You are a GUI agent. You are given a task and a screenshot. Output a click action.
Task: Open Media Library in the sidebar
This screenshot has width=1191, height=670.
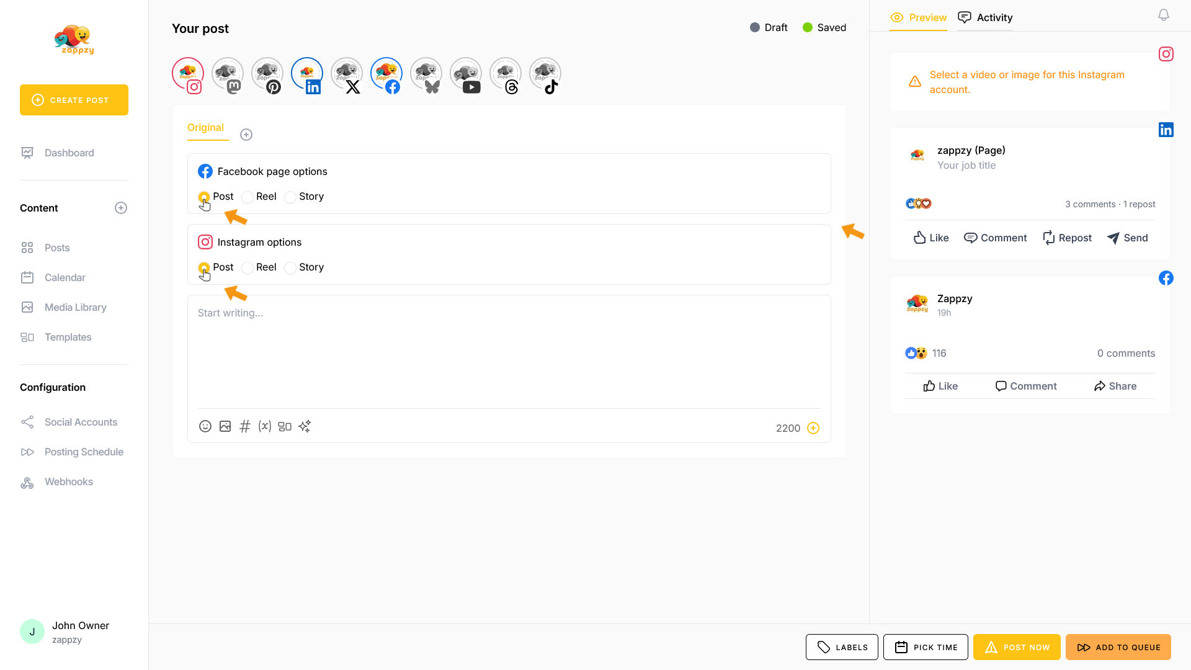pyautogui.click(x=75, y=307)
